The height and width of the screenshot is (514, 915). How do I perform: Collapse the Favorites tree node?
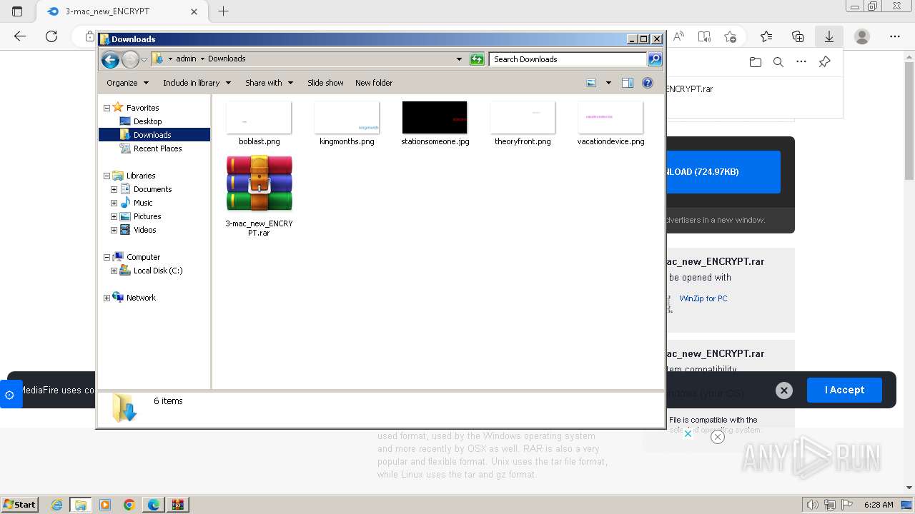click(107, 108)
